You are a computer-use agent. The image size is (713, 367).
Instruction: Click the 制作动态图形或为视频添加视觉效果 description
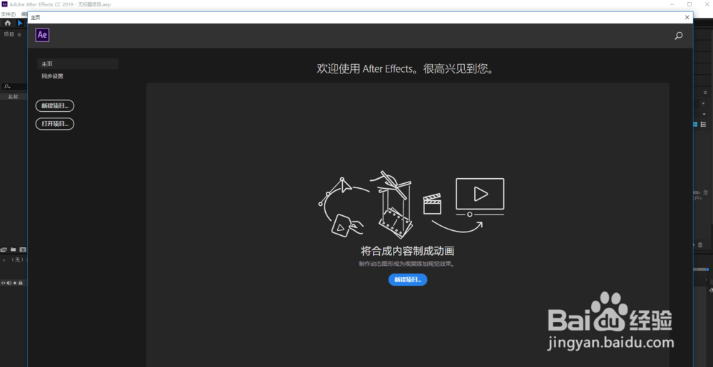coord(407,264)
